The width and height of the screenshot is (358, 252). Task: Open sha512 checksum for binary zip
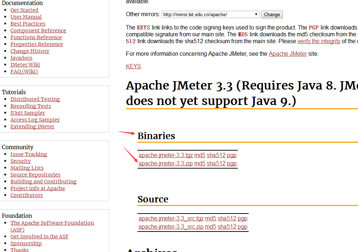point(216,164)
